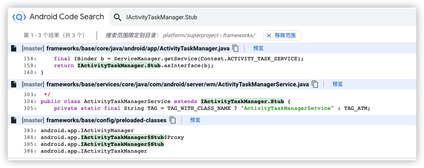
Task: Click the "ActivityTaskManagerService" string literal
Action: tap(288, 108)
